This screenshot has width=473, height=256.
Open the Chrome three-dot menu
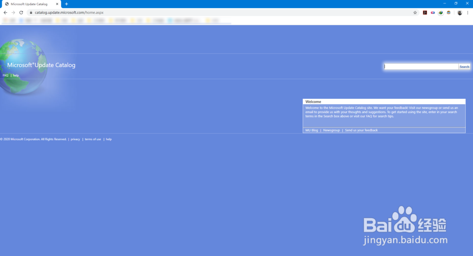pos(468,13)
